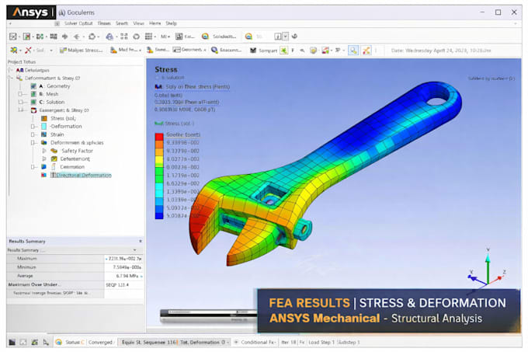Select the Geometry tree item label
Image resolution: width=528 pixels, height=352 pixels.
(x=58, y=86)
